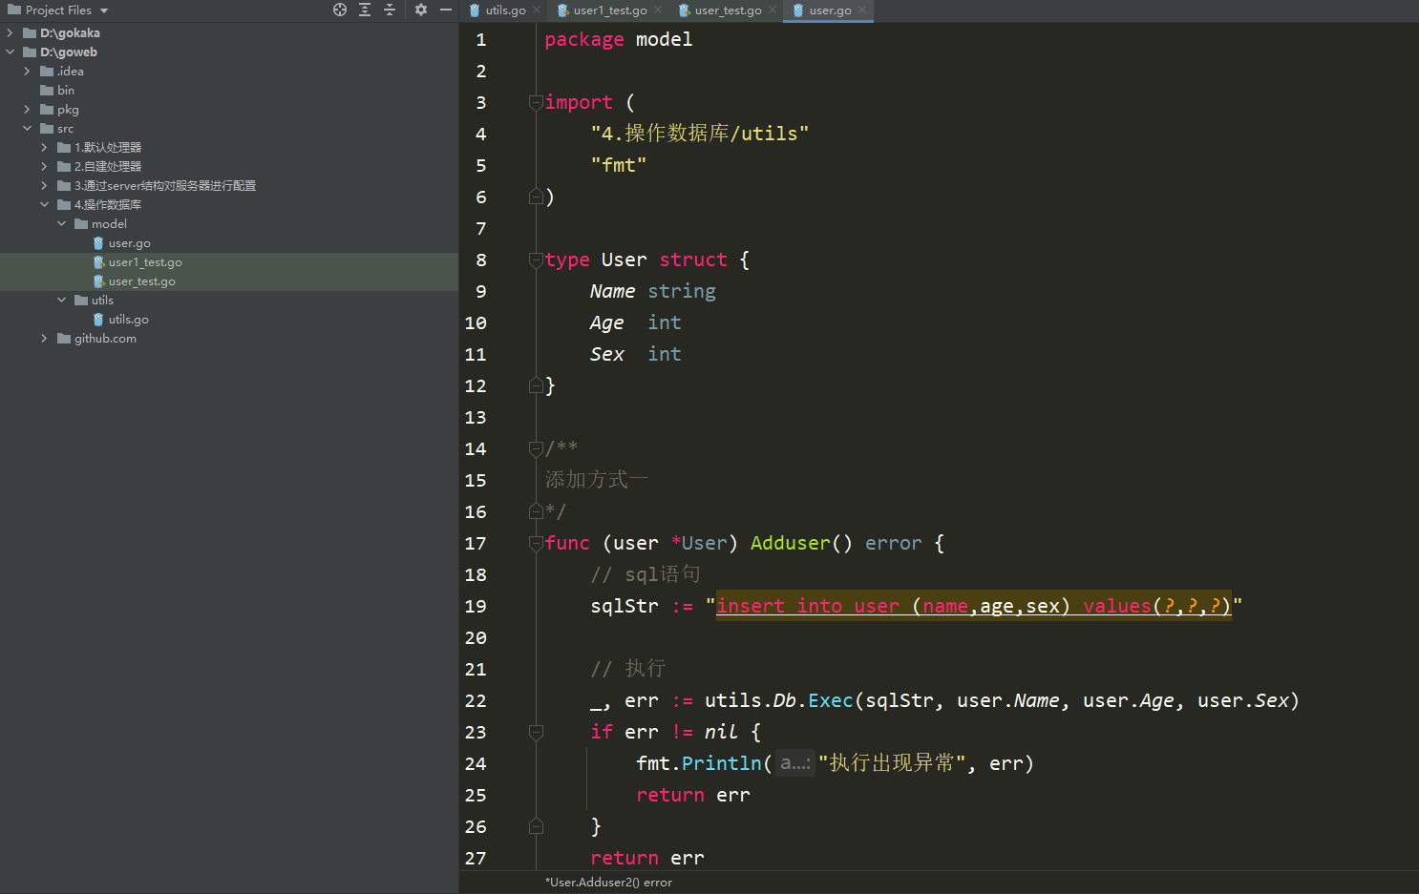Click the Name field on line 9

click(612, 291)
